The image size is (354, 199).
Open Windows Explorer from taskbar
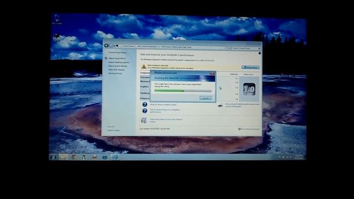(64, 157)
